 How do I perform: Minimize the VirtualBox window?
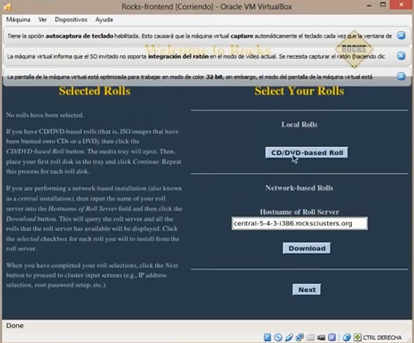click(369, 5)
